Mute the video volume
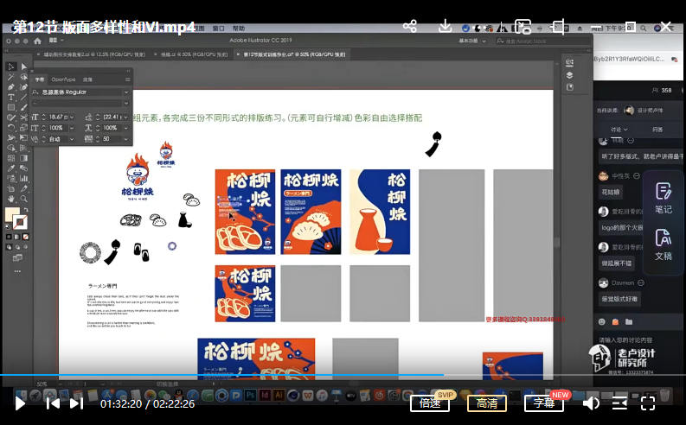686x425 pixels. tap(591, 403)
